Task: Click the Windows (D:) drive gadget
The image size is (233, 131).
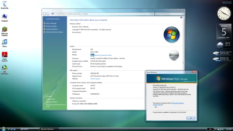Action: 222,59
